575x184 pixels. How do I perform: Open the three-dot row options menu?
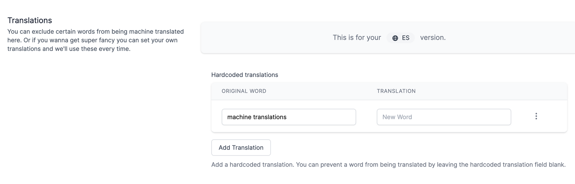point(536,116)
